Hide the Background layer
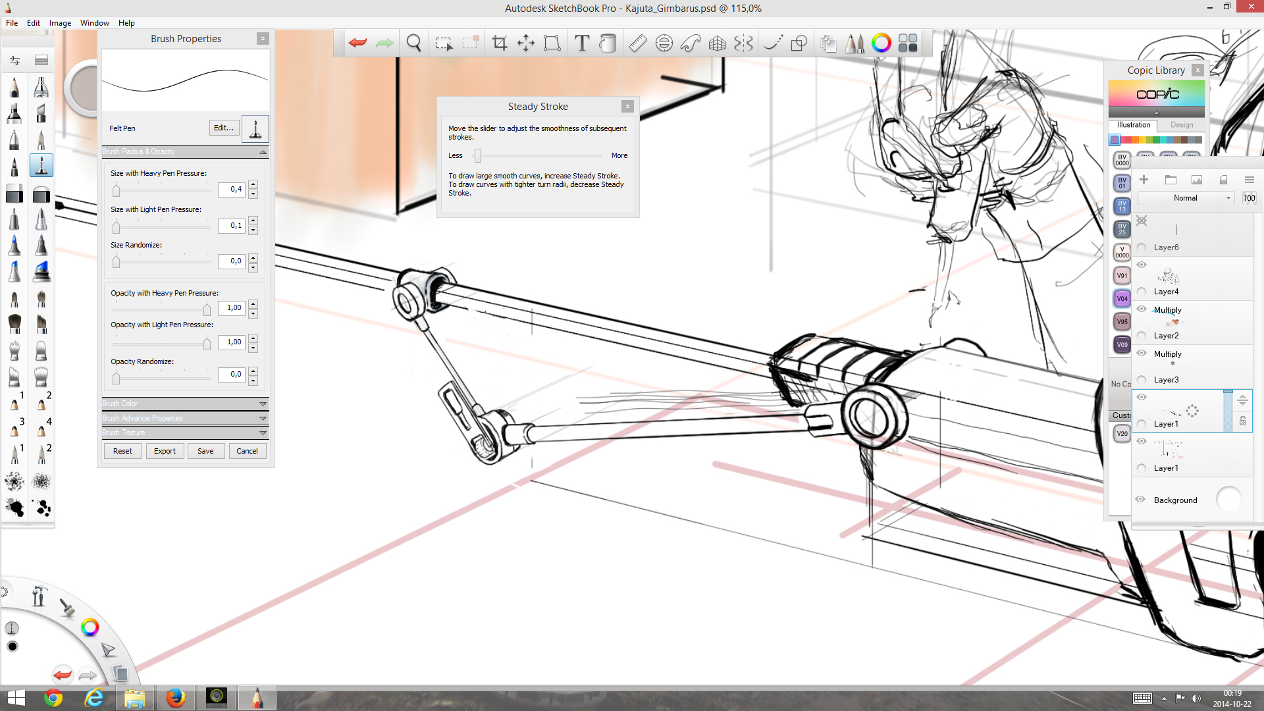Viewport: 1264px width, 711px height. coord(1141,499)
